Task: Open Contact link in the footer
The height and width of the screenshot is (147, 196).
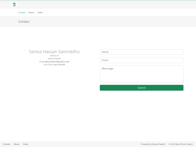Action: [7, 144]
